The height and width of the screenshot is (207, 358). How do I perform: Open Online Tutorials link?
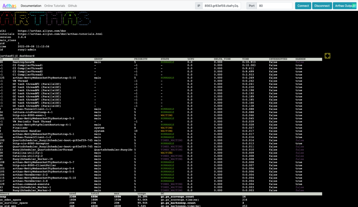[x=55, y=6]
